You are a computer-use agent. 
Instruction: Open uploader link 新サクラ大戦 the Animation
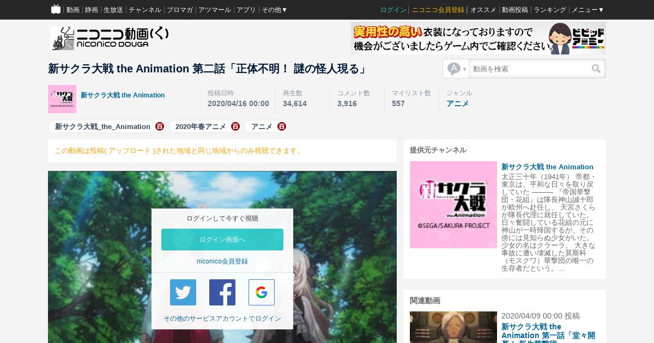[123, 95]
